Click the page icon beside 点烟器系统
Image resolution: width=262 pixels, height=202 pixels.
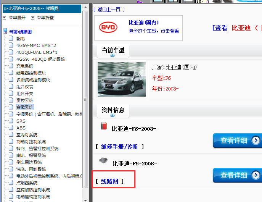pos(11,183)
